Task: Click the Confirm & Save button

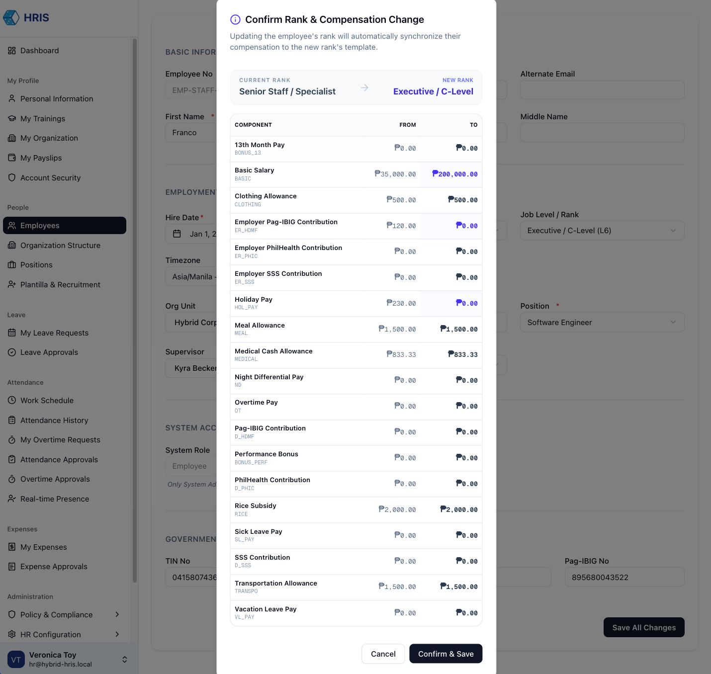Action: (445, 654)
